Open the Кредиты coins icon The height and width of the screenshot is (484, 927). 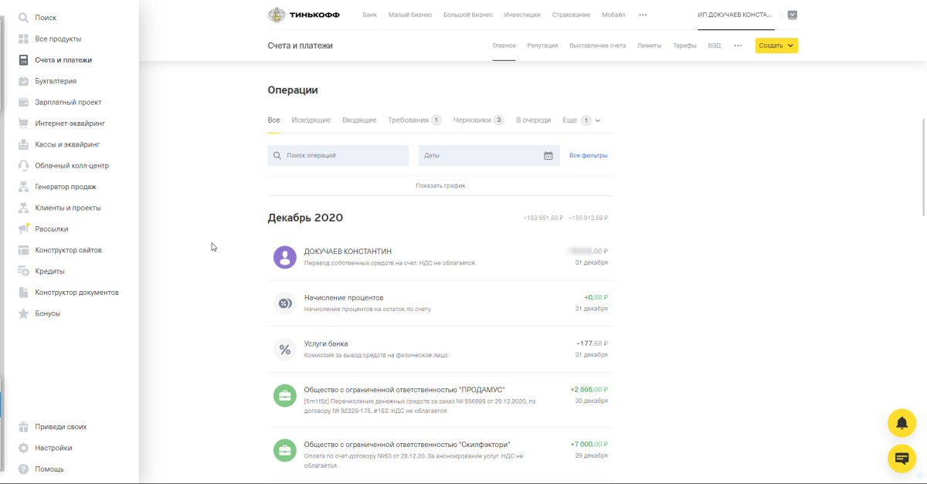point(23,271)
